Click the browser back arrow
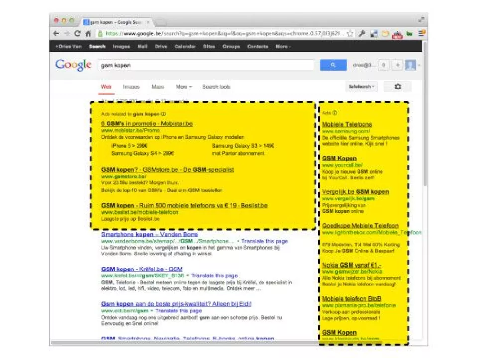The image size is (478, 358). [x=56, y=33]
